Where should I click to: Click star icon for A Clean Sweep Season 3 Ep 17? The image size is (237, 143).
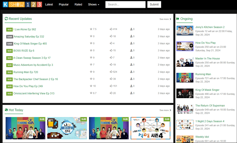point(91,57)
